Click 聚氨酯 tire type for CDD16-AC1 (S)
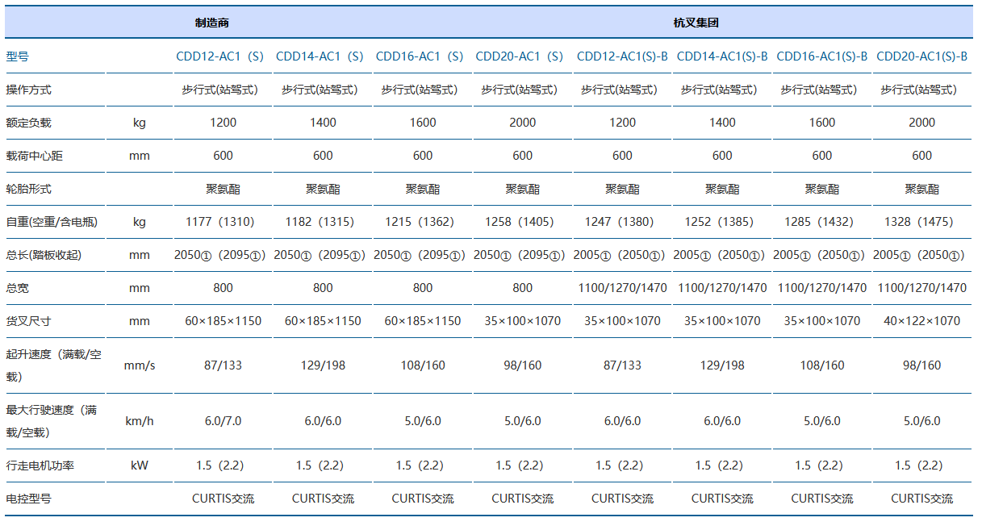This screenshot has height=526, width=982. (423, 189)
